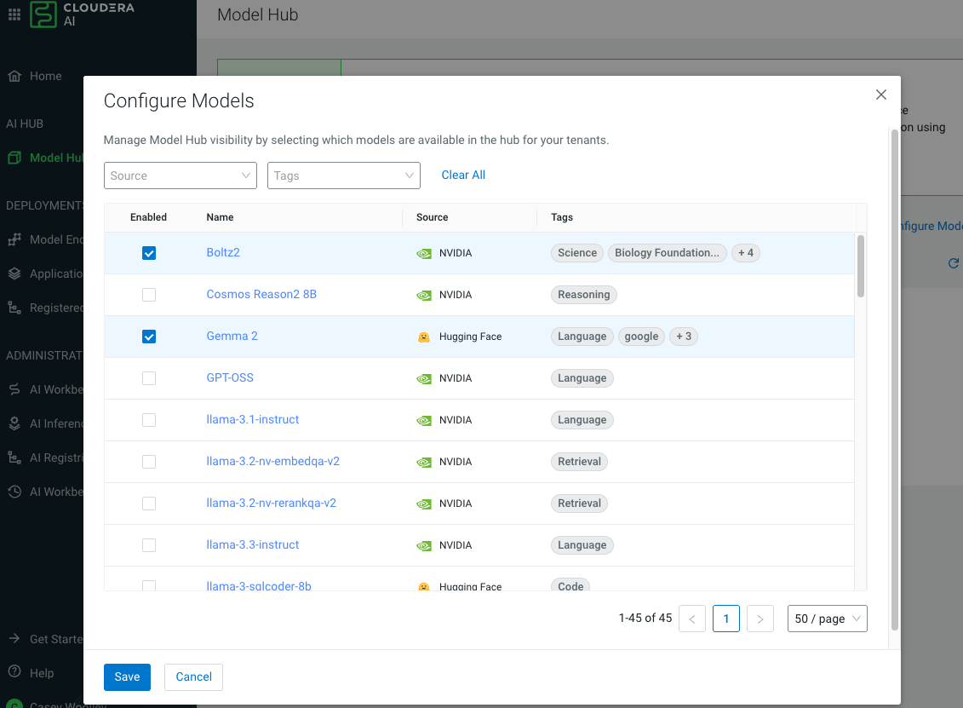Screen dimensions: 963x708
Task: Select page 1 in pagination
Action: point(726,619)
